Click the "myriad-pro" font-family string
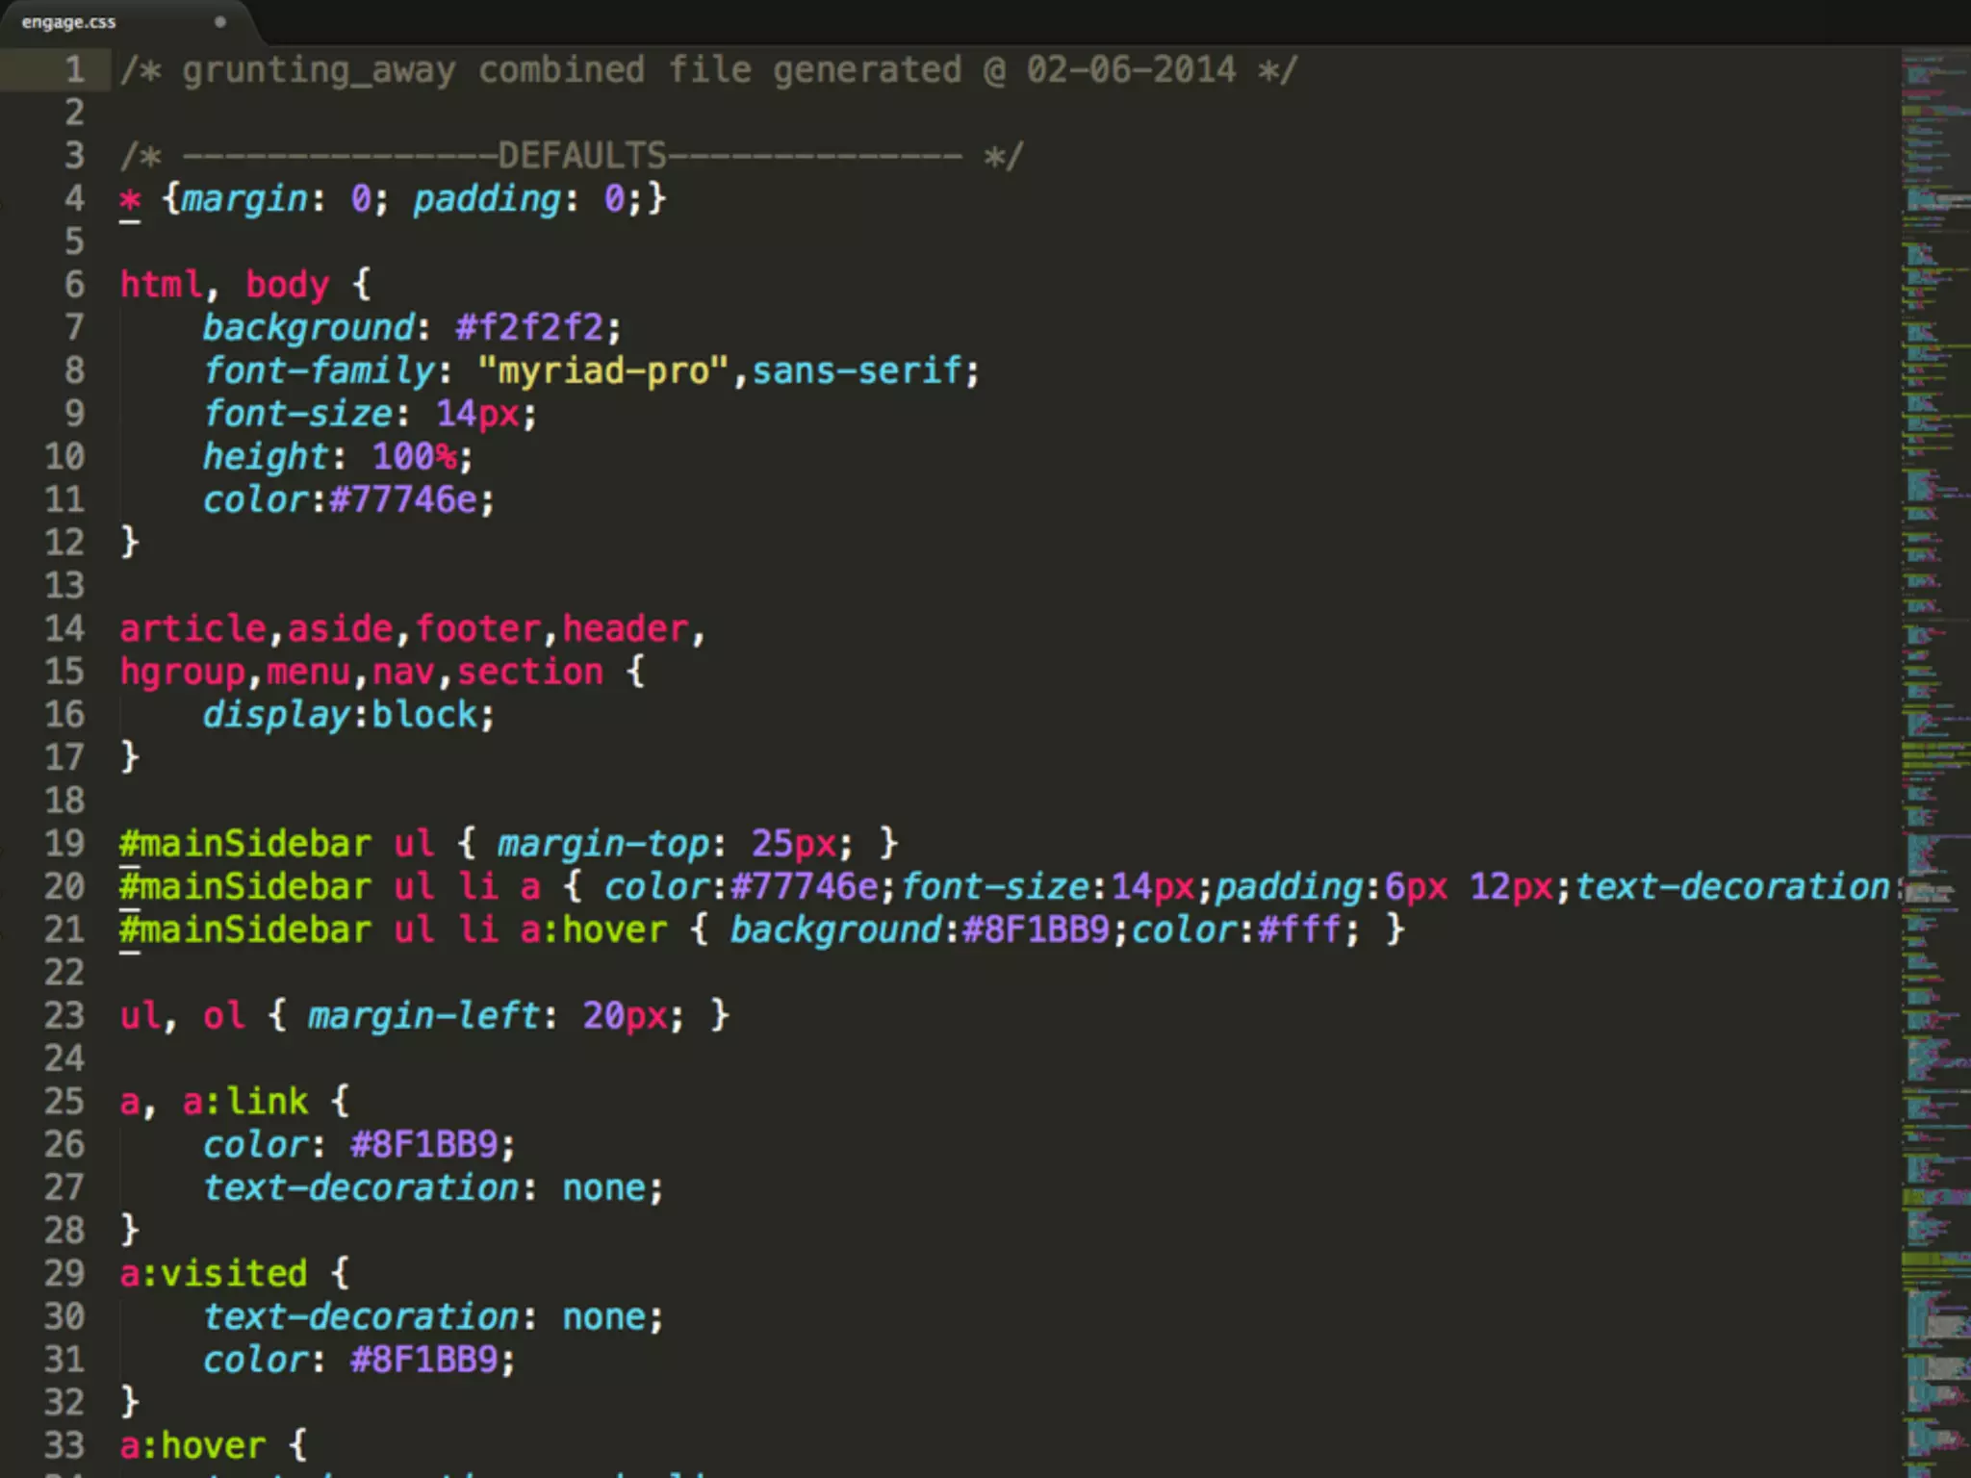 click(x=603, y=370)
